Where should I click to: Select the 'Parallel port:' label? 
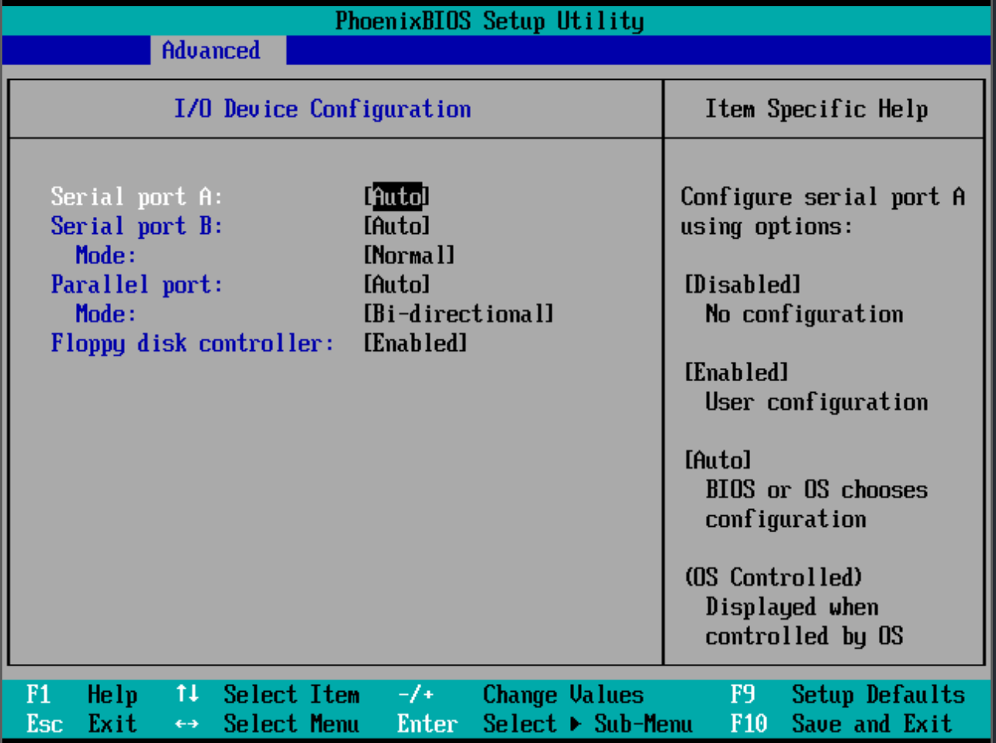pyautogui.click(x=137, y=285)
